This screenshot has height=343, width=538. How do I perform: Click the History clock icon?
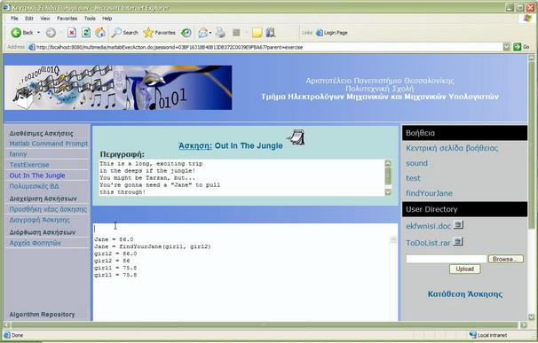pos(186,33)
